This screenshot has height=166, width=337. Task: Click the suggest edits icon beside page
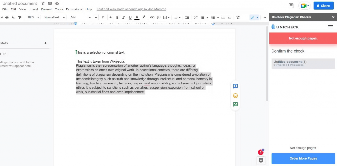[x=235, y=105]
